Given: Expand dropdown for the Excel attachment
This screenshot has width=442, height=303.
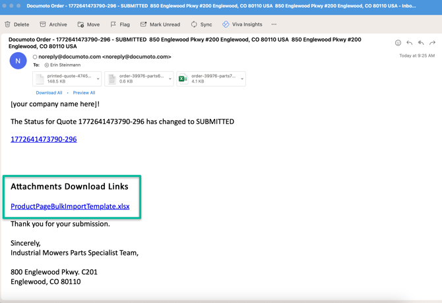Looking at the screenshot, I should coord(242,79).
